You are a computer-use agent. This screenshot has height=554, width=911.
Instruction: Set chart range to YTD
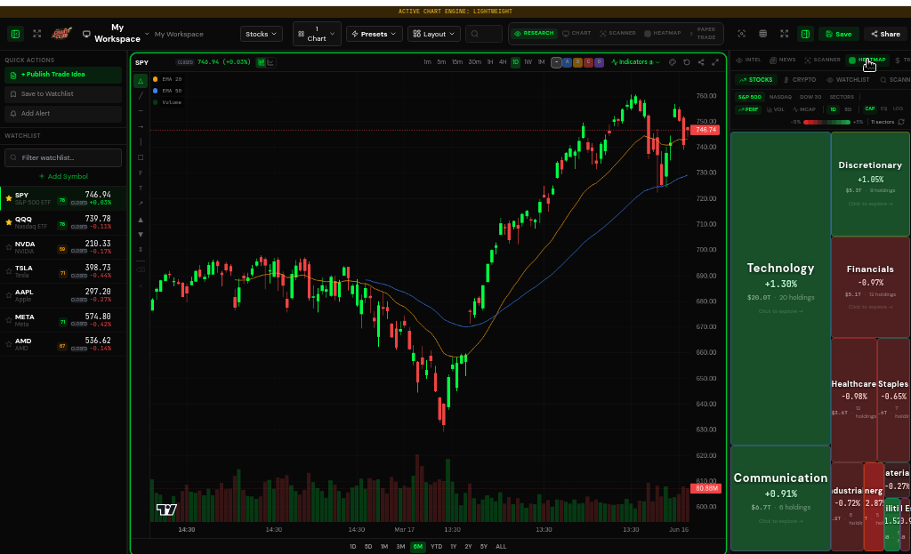[436, 547]
